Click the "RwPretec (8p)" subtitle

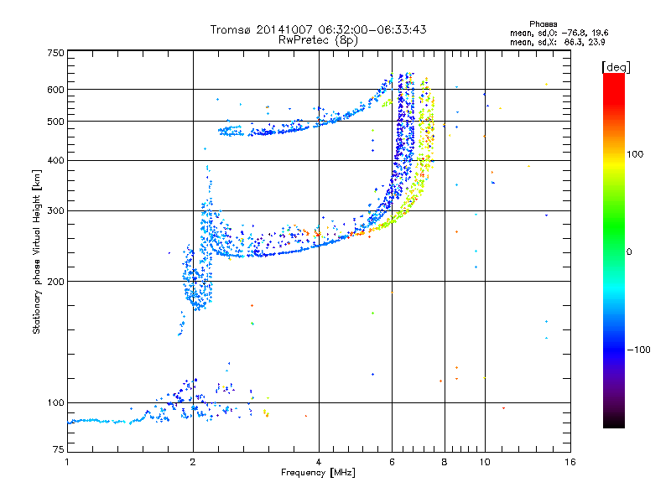coord(318,40)
